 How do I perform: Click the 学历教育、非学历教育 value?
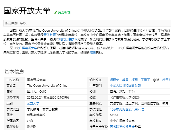tap(42, 109)
